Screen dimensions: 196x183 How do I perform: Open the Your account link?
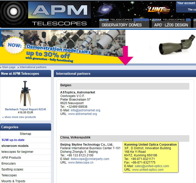[186, 3]
